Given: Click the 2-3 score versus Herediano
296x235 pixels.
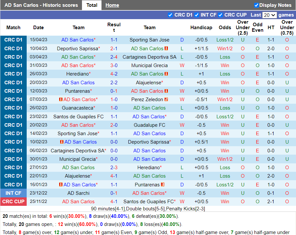Looking at the screenshot, I should click(114, 168).
